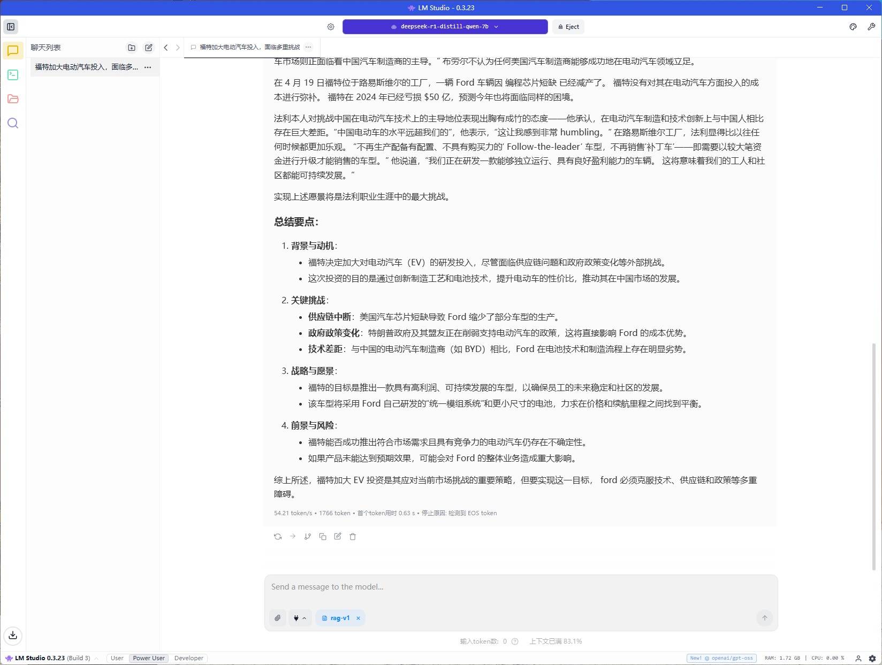The width and height of the screenshot is (882, 665).
Task: Copy the assistant message
Action: coord(323,537)
